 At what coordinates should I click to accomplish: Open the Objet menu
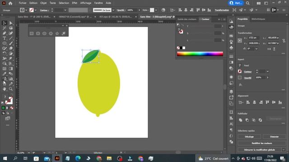[x=43, y=3]
